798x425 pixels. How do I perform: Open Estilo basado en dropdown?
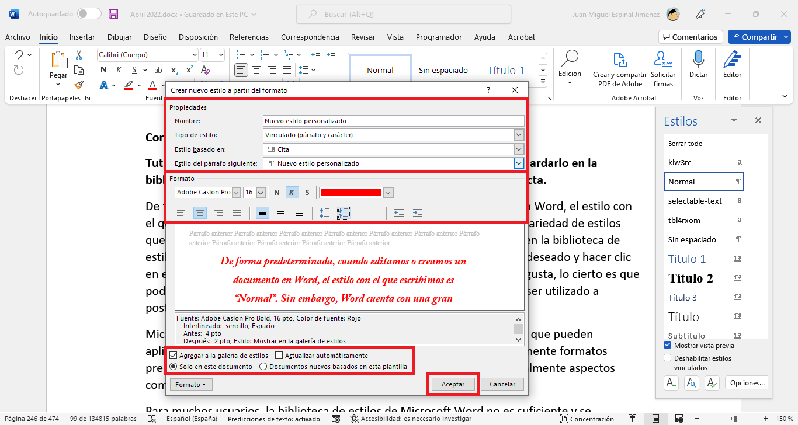(x=519, y=149)
